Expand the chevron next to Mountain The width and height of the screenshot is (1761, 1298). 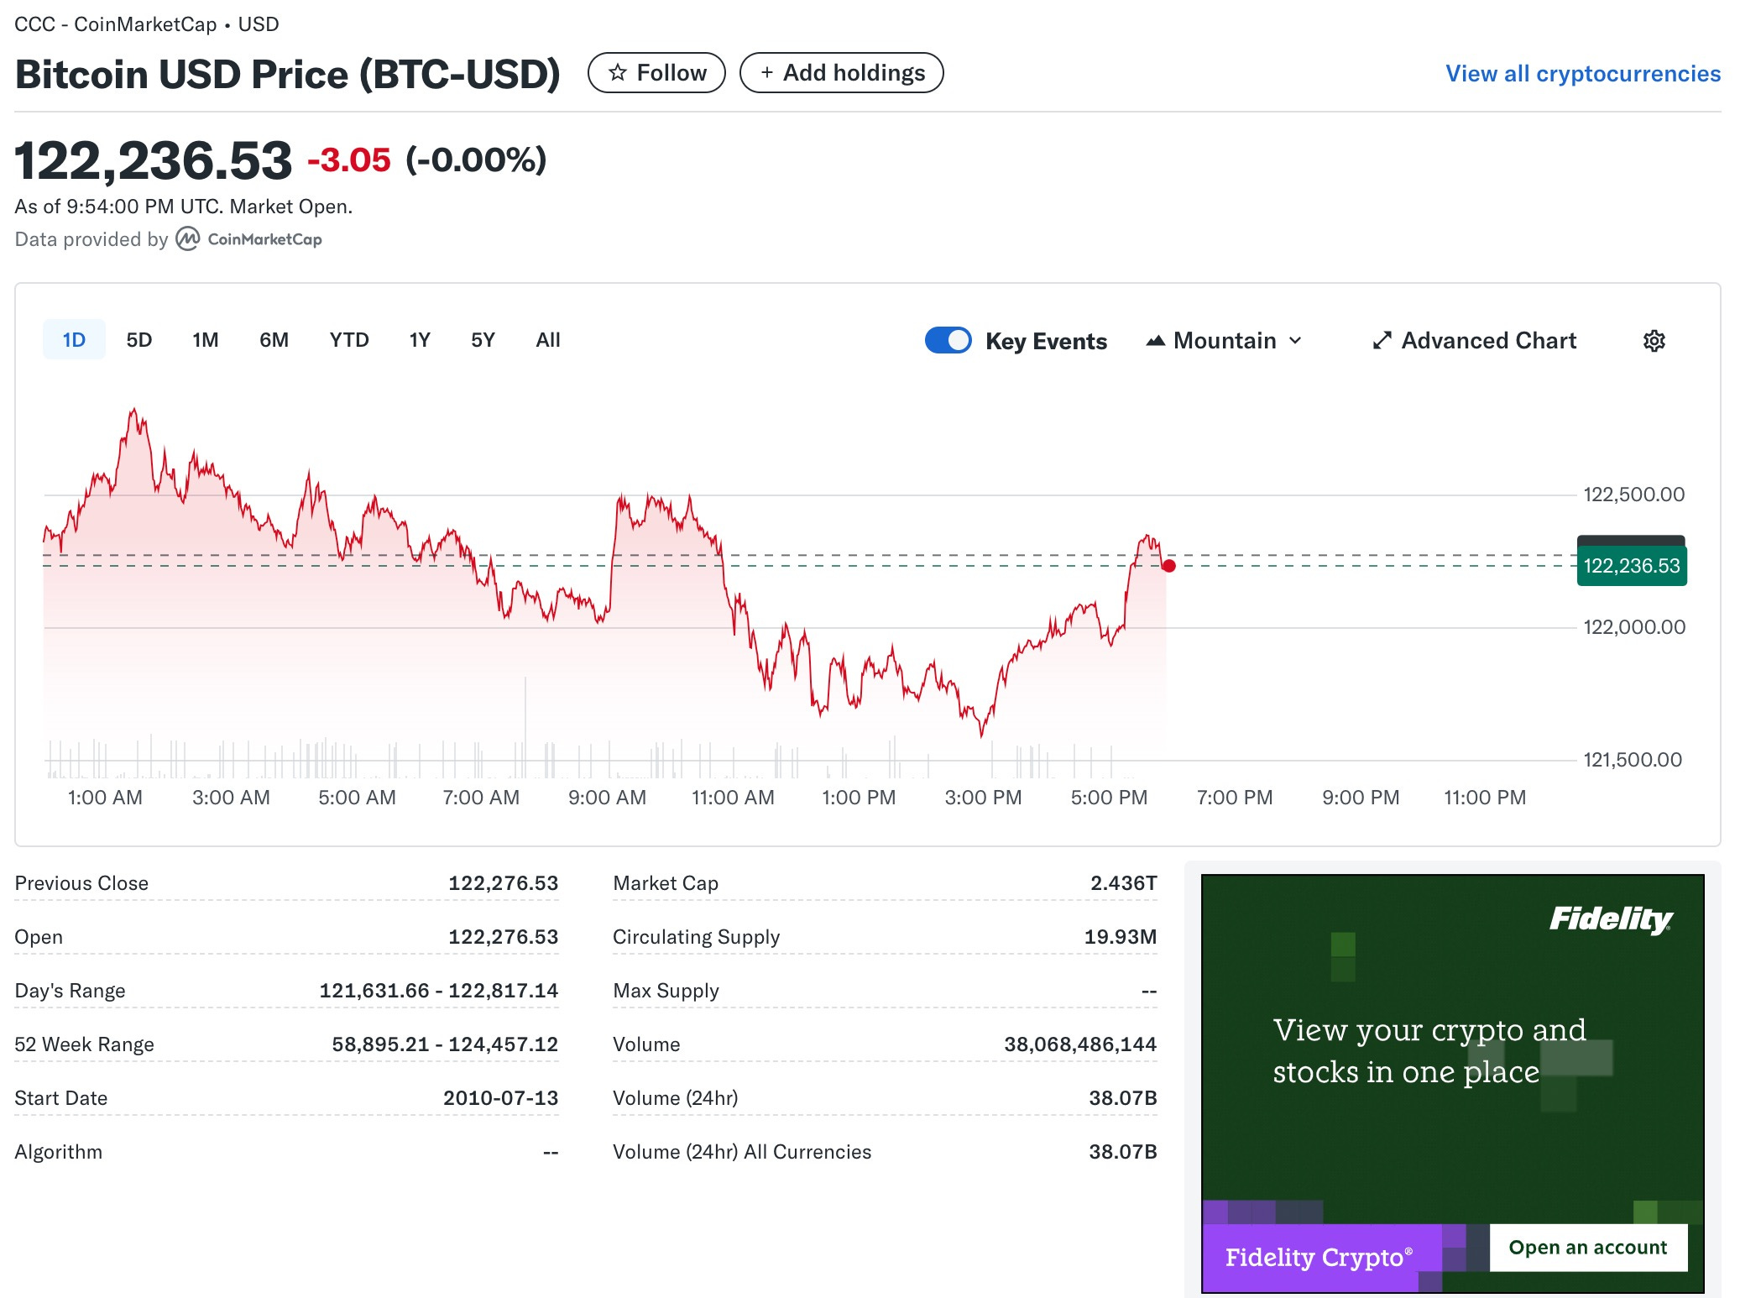[x=1296, y=341]
